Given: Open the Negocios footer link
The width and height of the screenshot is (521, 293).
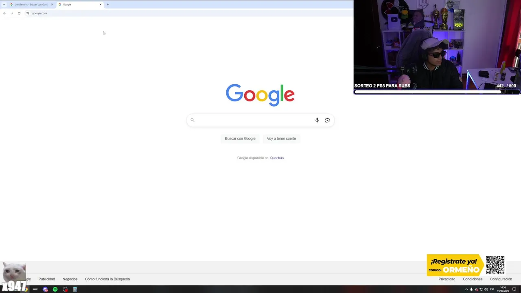Looking at the screenshot, I should [x=70, y=279].
